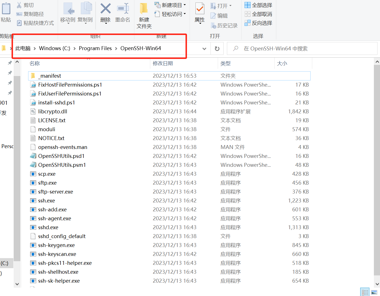Click 全部取消 (select none)
The height and width of the screenshot is (296, 380).
[x=258, y=14]
